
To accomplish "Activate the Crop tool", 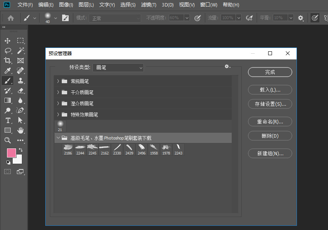I will pyautogui.click(x=8, y=61).
